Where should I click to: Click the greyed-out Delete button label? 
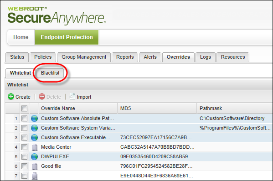[54, 97]
